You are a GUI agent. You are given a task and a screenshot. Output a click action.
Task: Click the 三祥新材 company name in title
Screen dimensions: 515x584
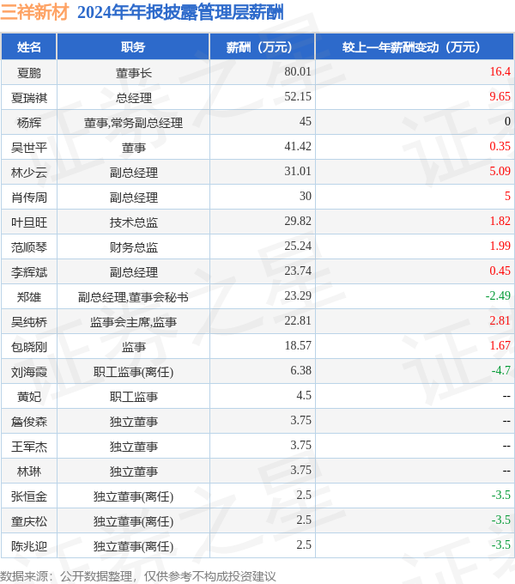pyautogui.click(x=34, y=12)
